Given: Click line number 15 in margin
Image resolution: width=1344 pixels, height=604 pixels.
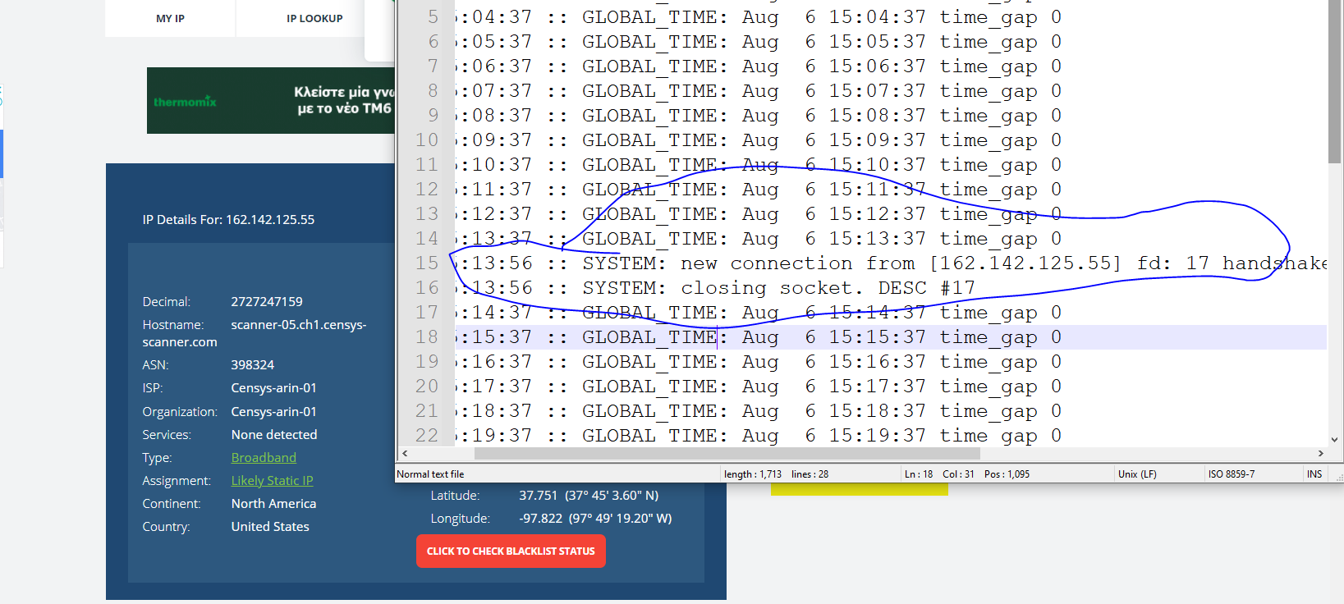Looking at the screenshot, I should coord(427,263).
